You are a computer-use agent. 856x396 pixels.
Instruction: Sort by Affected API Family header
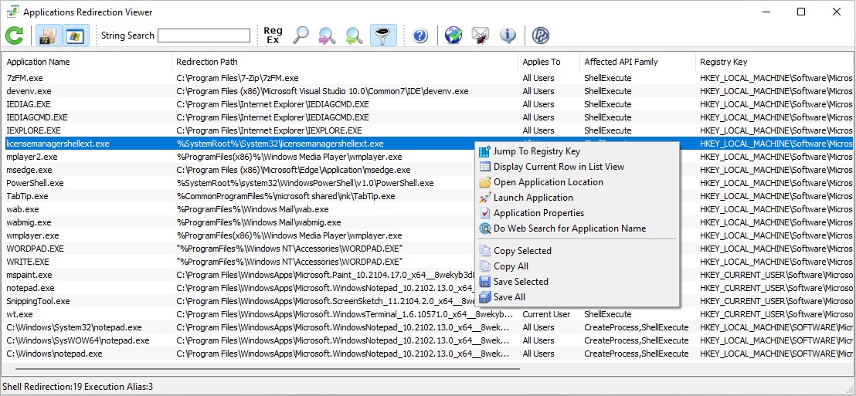[637, 62]
